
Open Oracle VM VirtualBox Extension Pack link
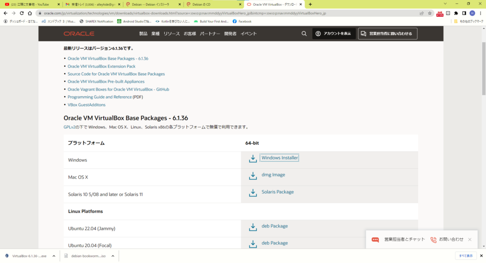click(x=102, y=66)
